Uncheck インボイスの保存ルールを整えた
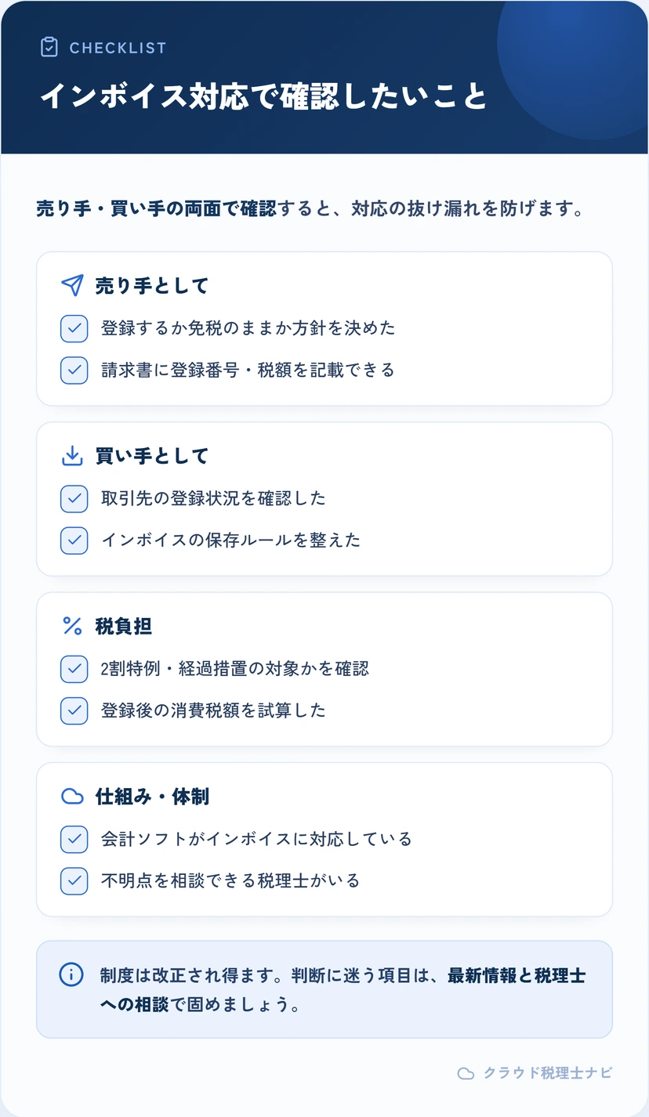The width and height of the screenshot is (649, 1117). [x=74, y=540]
